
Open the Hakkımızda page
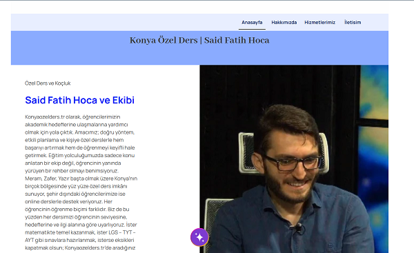(284, 23)
